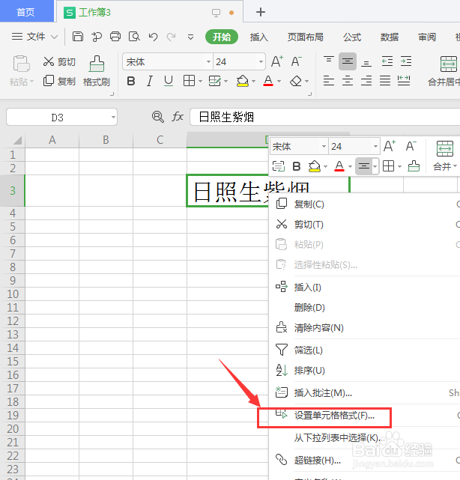Click the Copy (复制) ribbon button
Screen dimensions: 460x480
[x=59, y=81]
